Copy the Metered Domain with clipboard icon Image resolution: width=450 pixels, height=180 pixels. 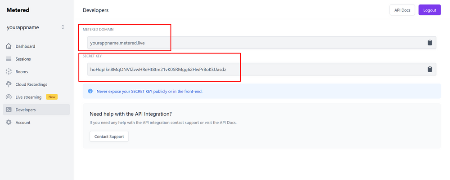(x=430, y=43)
